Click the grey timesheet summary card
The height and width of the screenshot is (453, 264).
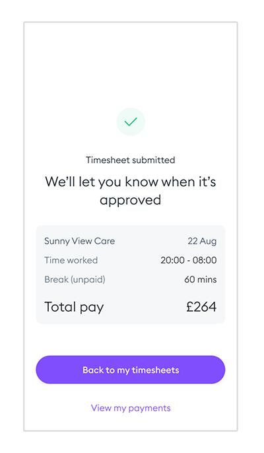pos(131,275)
